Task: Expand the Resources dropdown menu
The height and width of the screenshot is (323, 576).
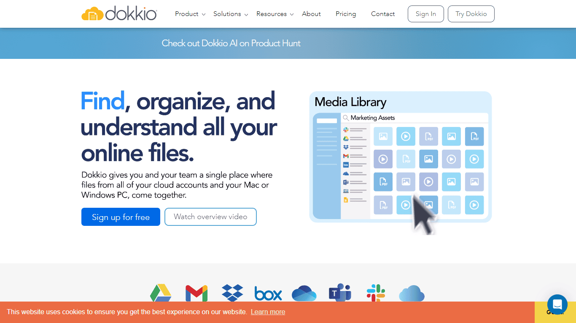Action: click(x=275, y=14)
